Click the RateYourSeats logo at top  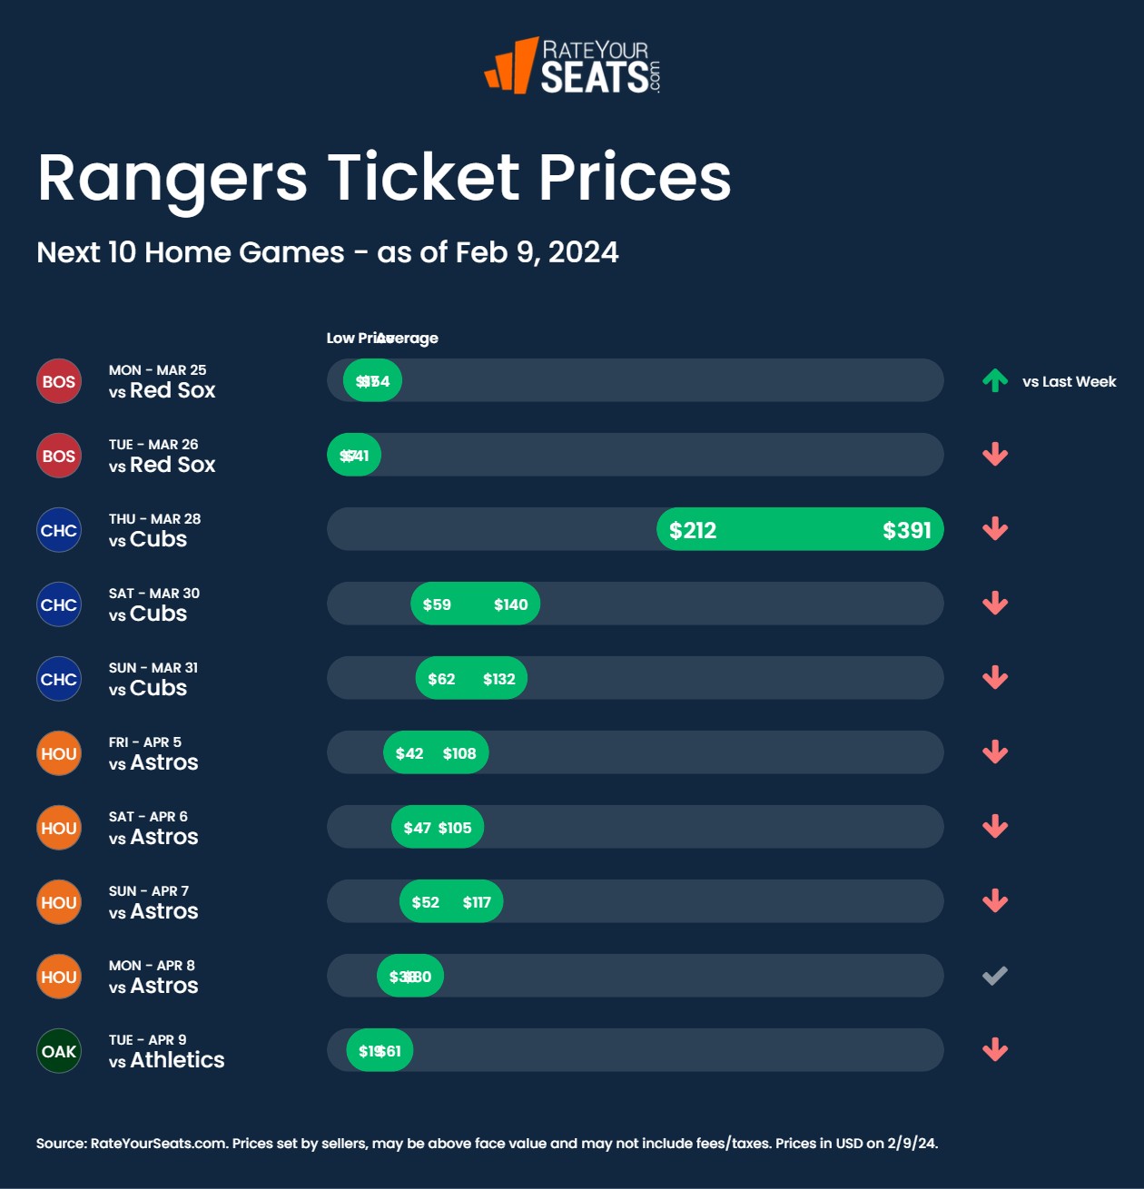572,65
